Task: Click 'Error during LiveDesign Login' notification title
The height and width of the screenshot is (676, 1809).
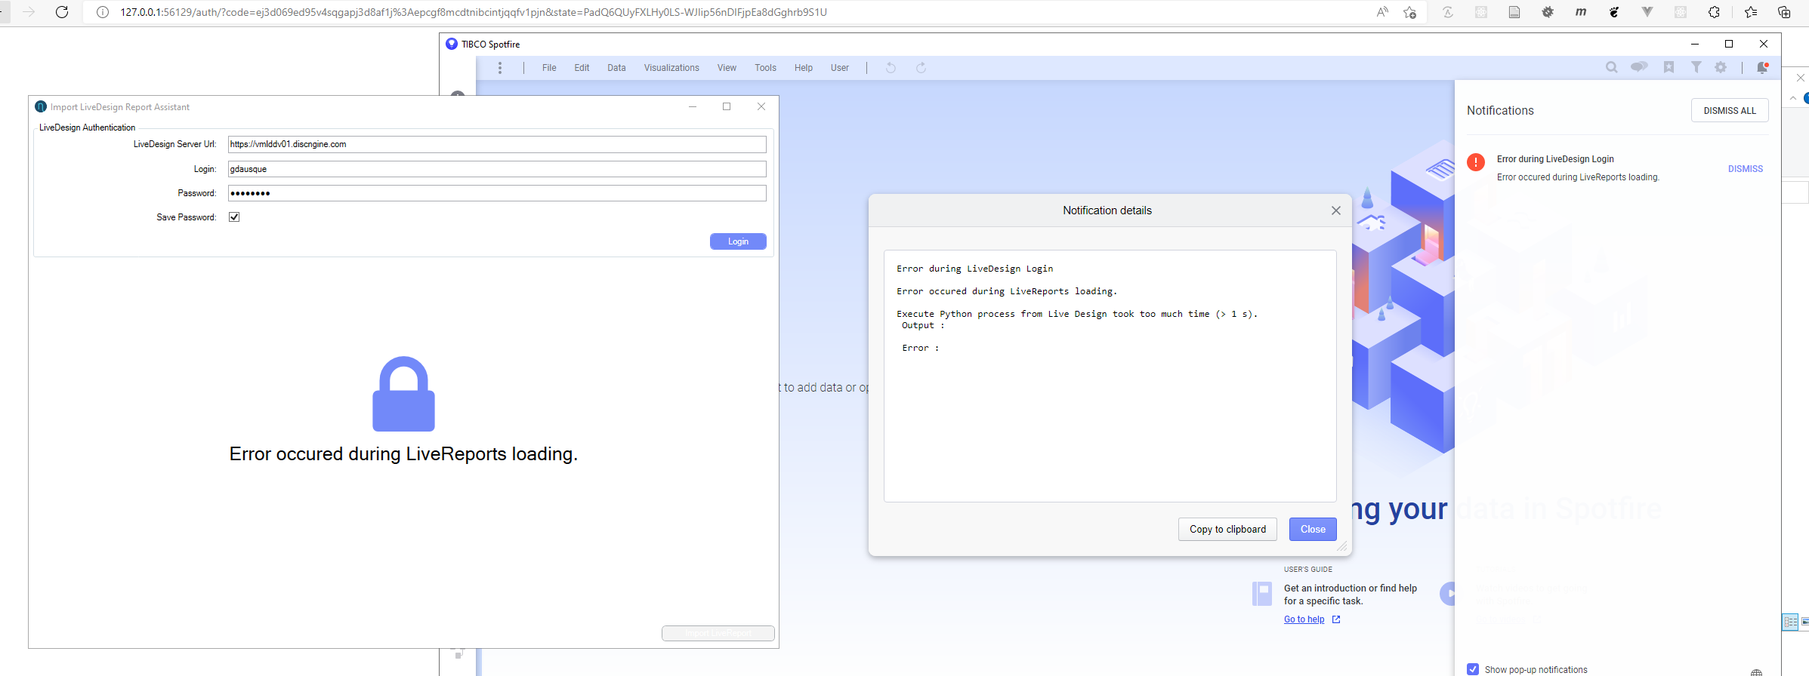Action: click(x=1555, y=159)
